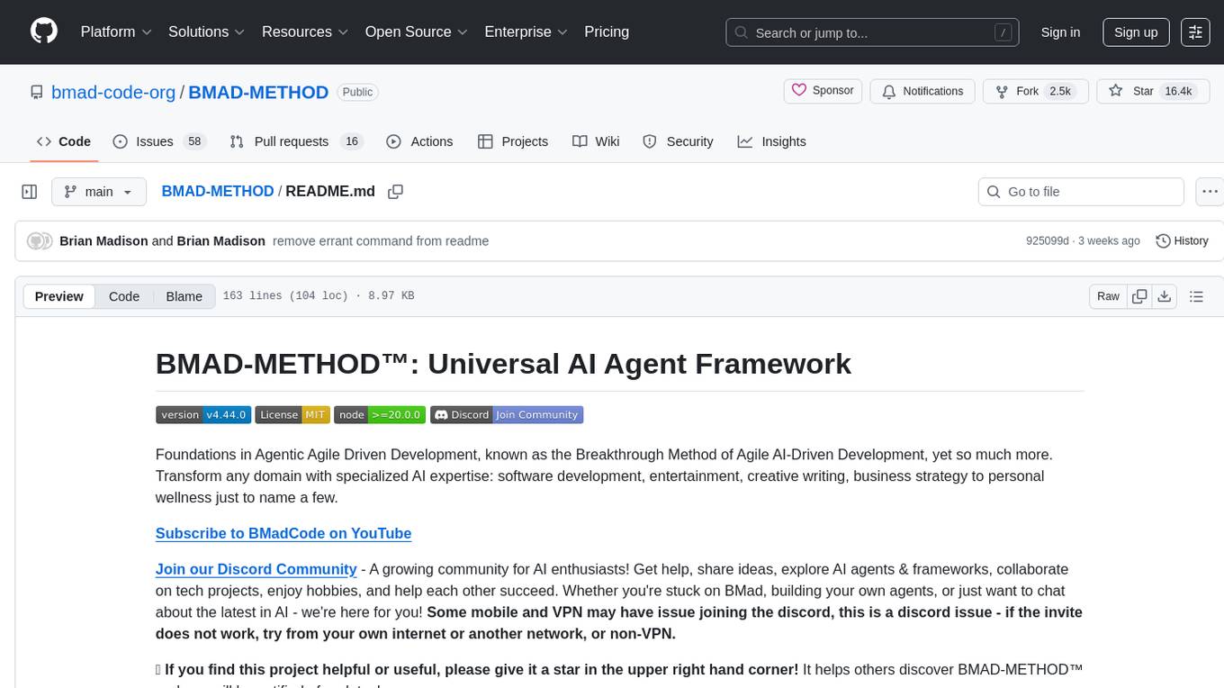Open the Open Source dropdown

click(416, 32)
